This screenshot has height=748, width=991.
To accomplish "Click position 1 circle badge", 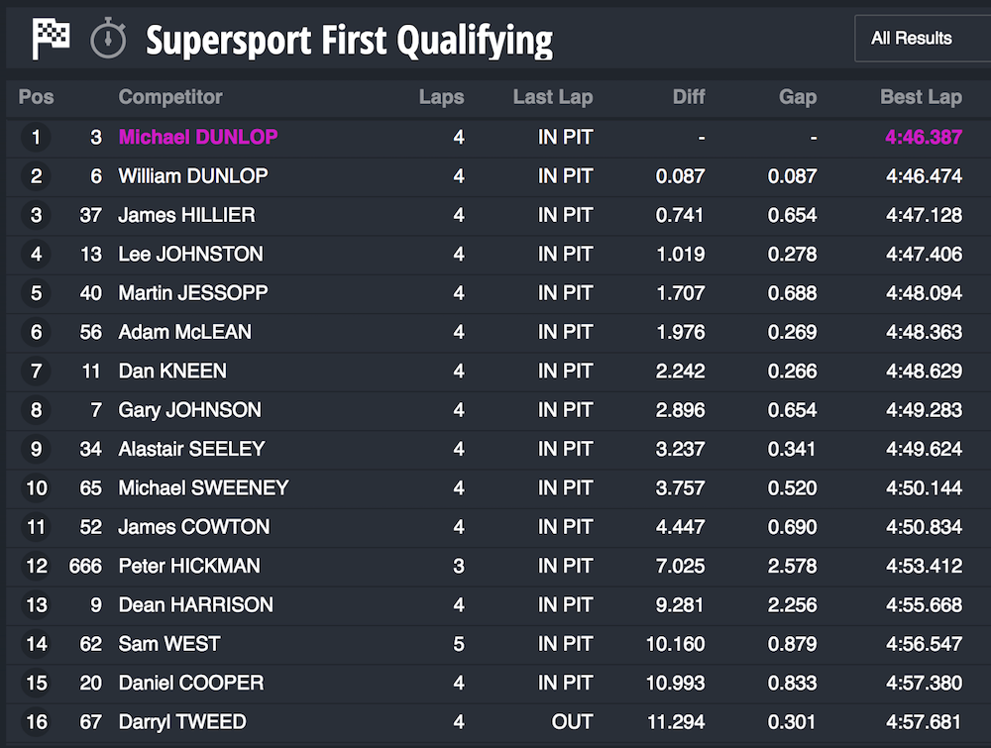I will coord(36,137).
